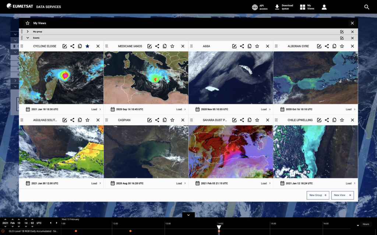Open the user account profile icon

click(x=324, y=7)
